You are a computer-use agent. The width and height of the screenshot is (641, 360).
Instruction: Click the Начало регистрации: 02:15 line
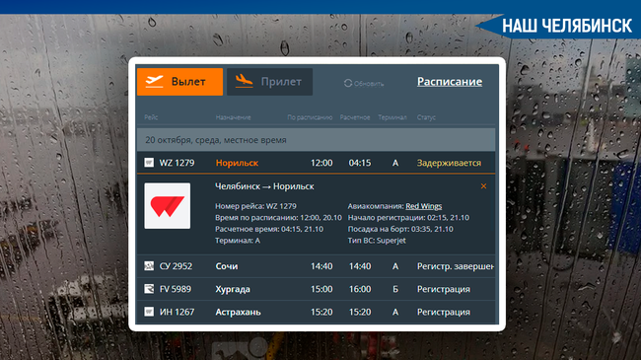[408, 218]
